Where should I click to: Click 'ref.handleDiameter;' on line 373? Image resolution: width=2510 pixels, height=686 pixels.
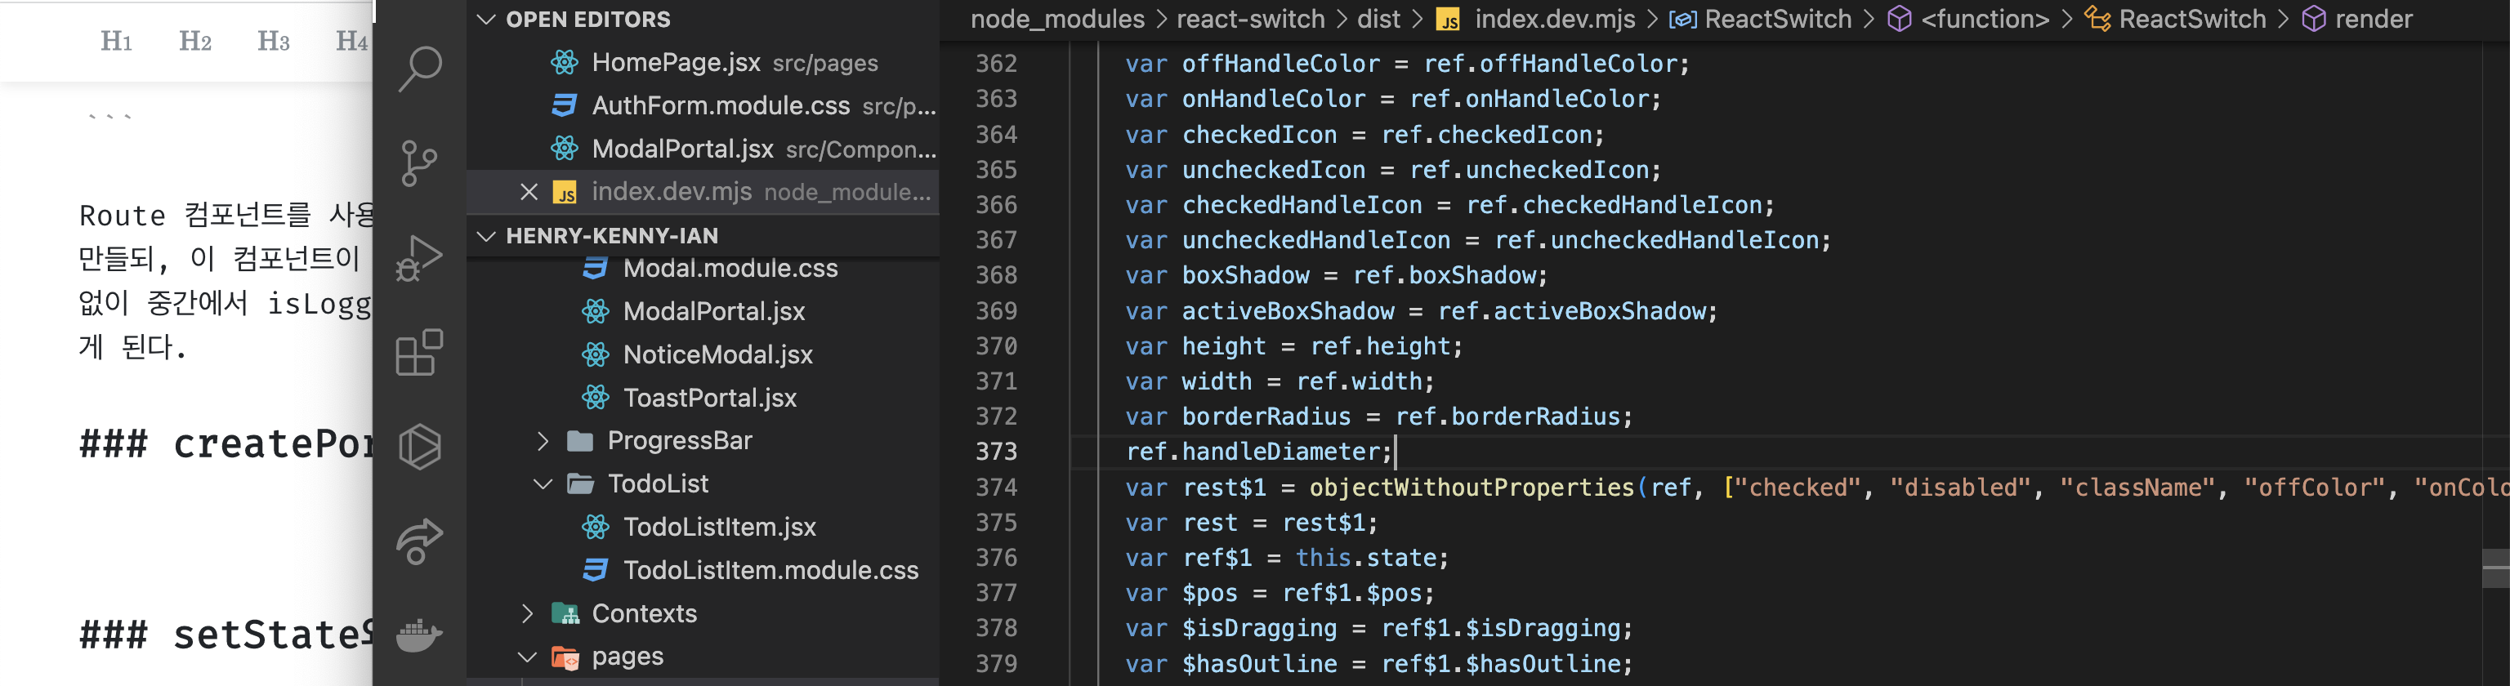tap(1259, 452)
